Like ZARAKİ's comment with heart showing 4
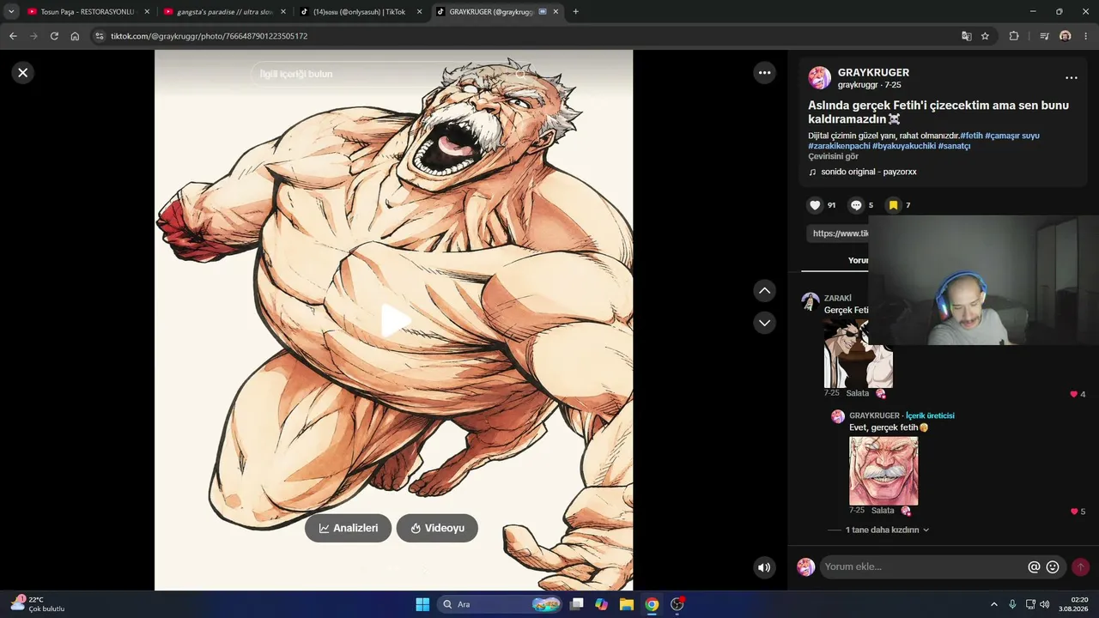 [1073, 394]
